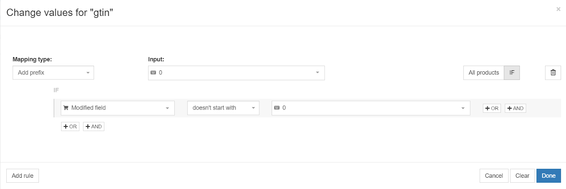Toggle the IF condition mode
Image resolution: width=566 pixels, height=189 pixels.
tap(512, 73)
